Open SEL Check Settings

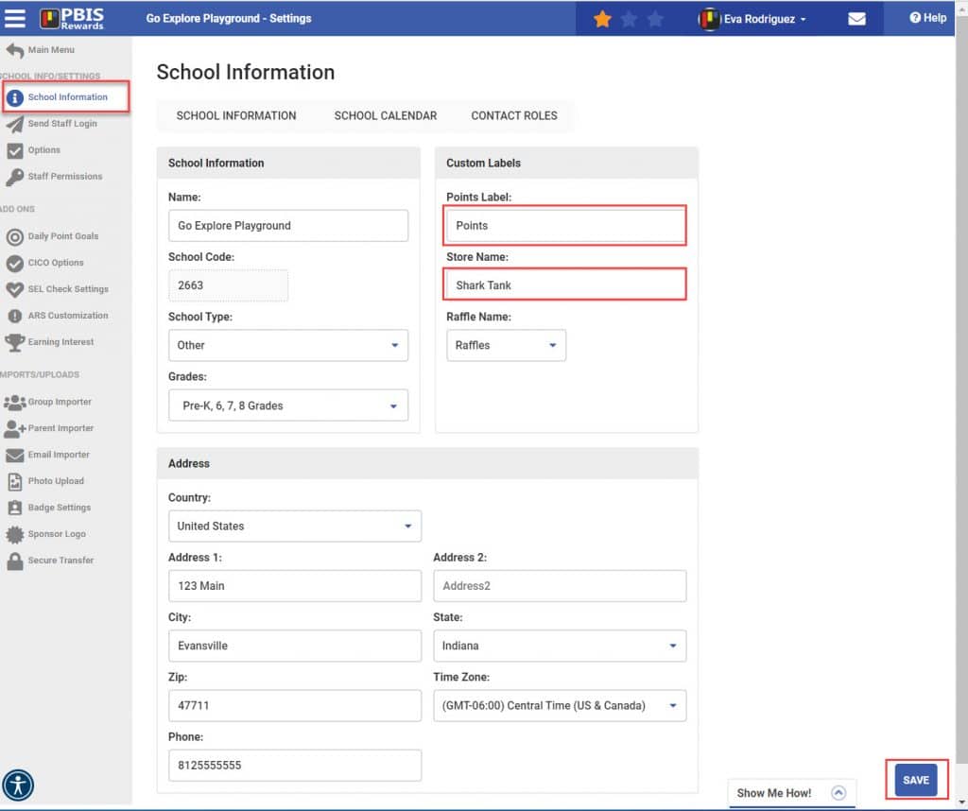pyautogui.click(x=66, y=288)
